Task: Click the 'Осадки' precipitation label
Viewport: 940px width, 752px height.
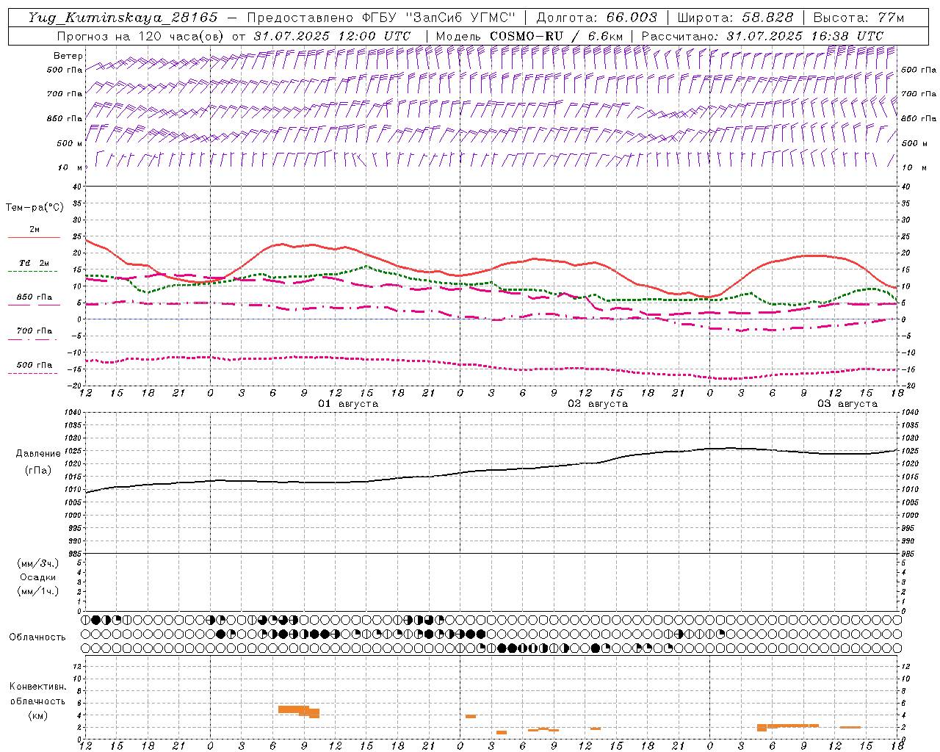Action: pyautogui.click(x=38, y=577)
